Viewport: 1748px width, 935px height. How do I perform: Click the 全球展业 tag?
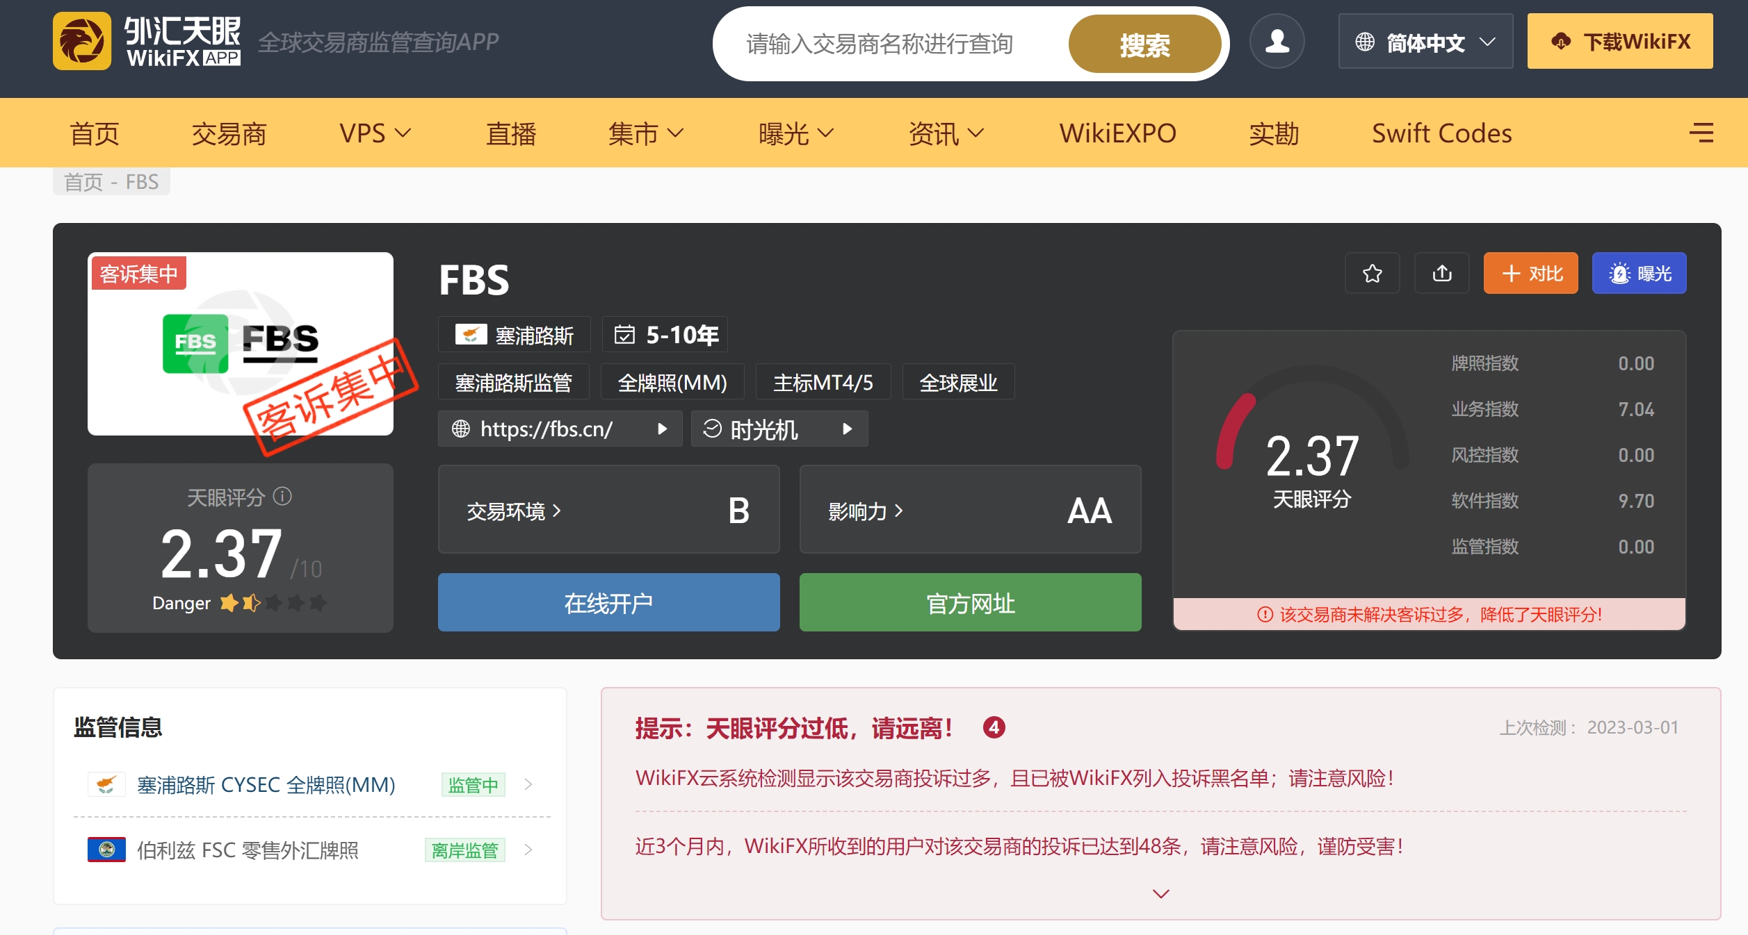[x=957, y=381]
